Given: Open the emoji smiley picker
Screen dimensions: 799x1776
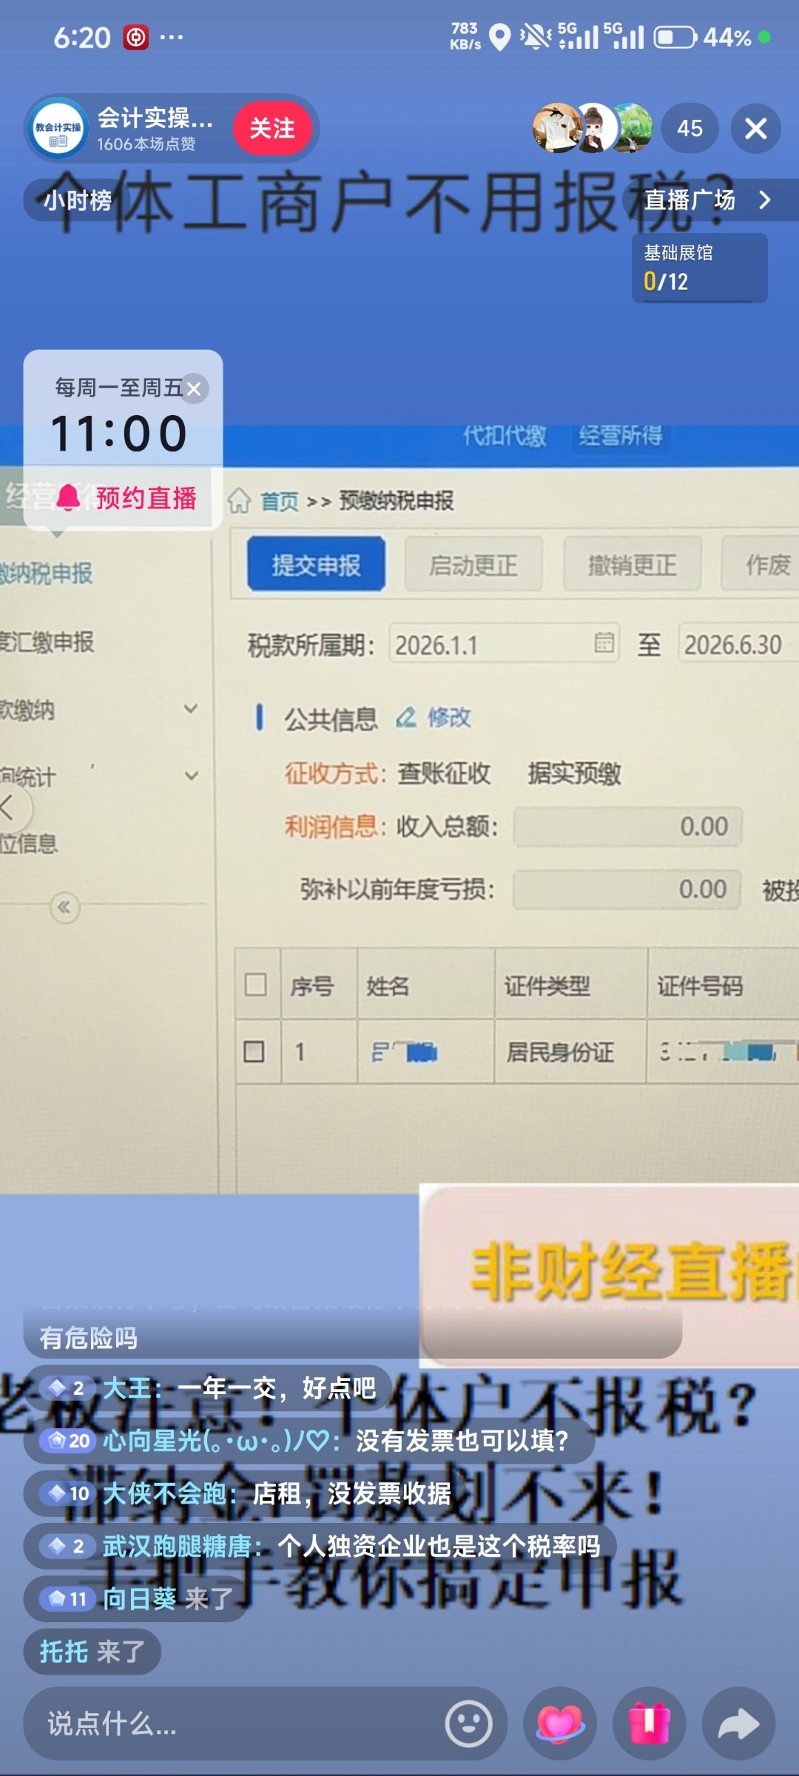Looking at the screenshot, I should [x=468, y=1723].
